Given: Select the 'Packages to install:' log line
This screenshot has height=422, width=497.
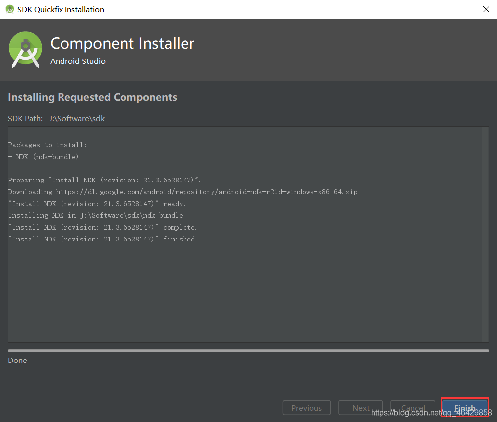Looking at the screenshot, I should tap(48, 145).
